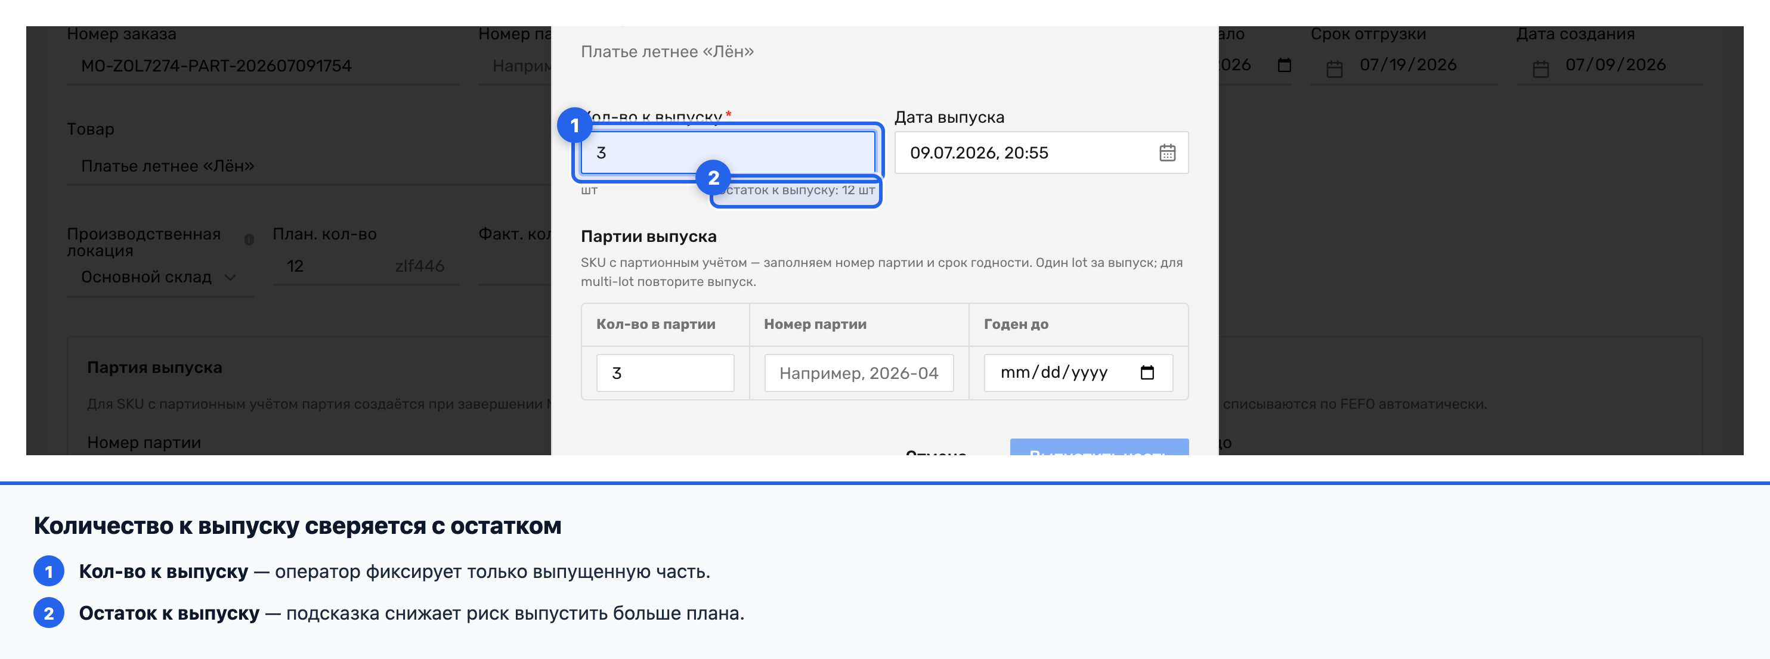Click the zlf446 unit text
Viewport: 1770px width, 659px height.
click(419, 266)
